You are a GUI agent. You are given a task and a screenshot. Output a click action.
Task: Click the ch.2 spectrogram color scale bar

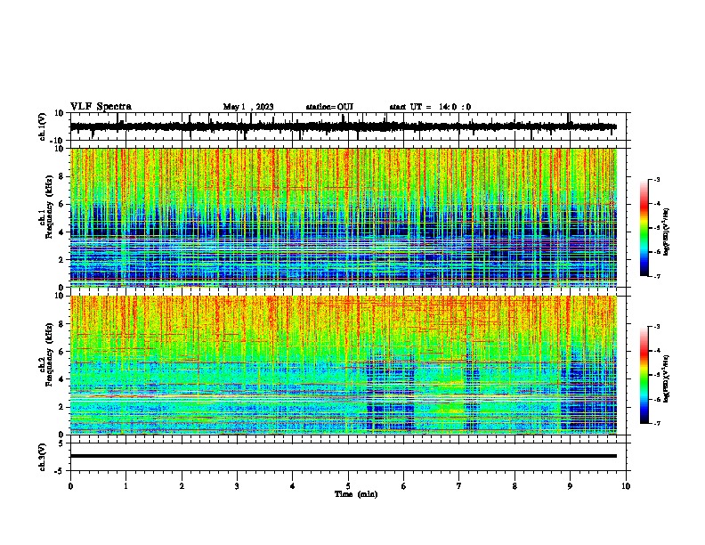644,375
